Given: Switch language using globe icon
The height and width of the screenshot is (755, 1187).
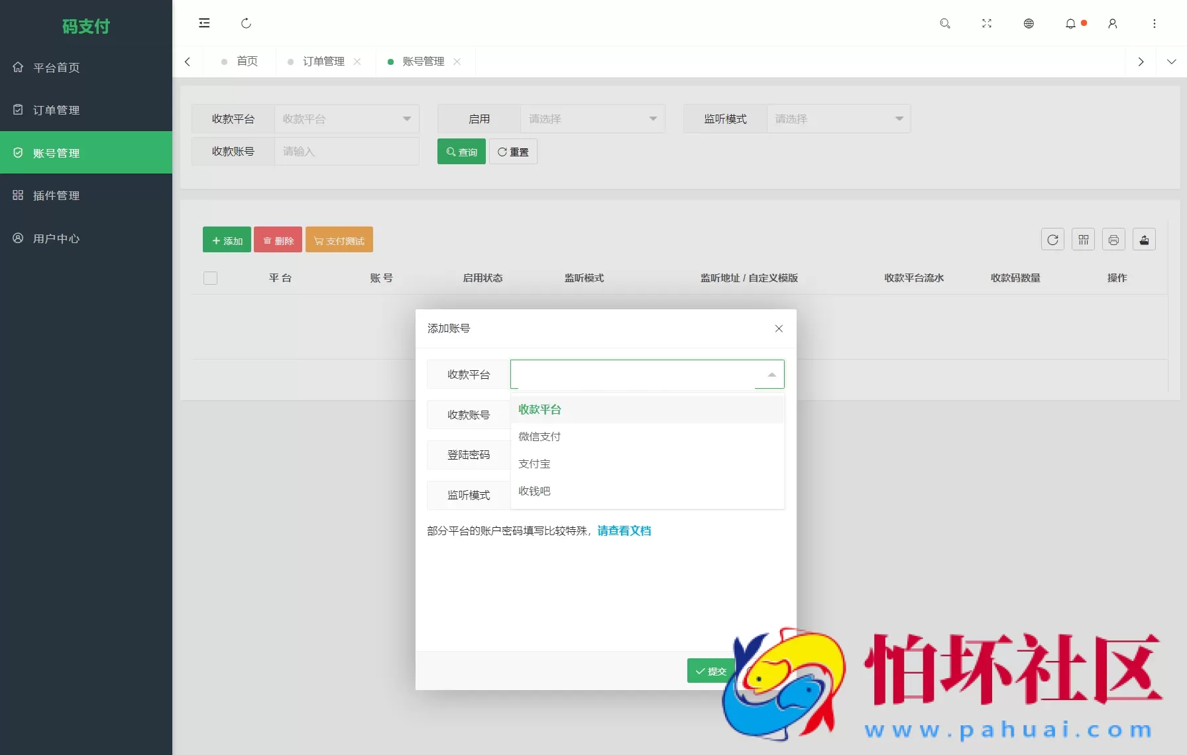Looking at the screenshot, I should coord(1029,23).
